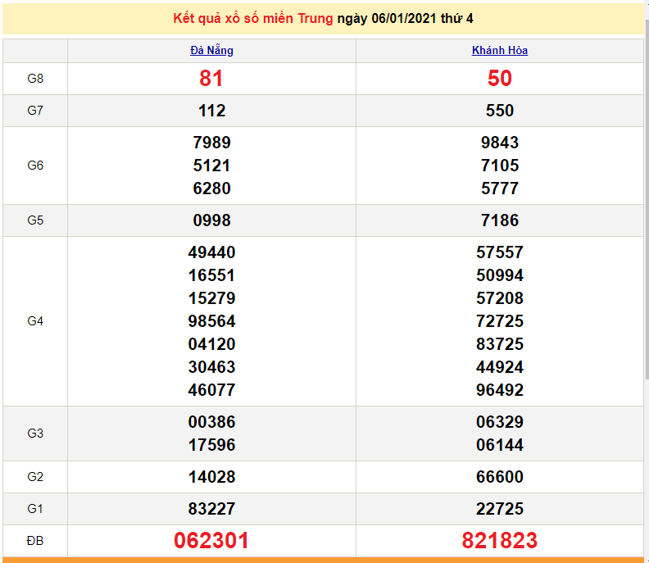Select G7 result 550
The height and width of the screenshot is (563, 649).
(499, 111)
